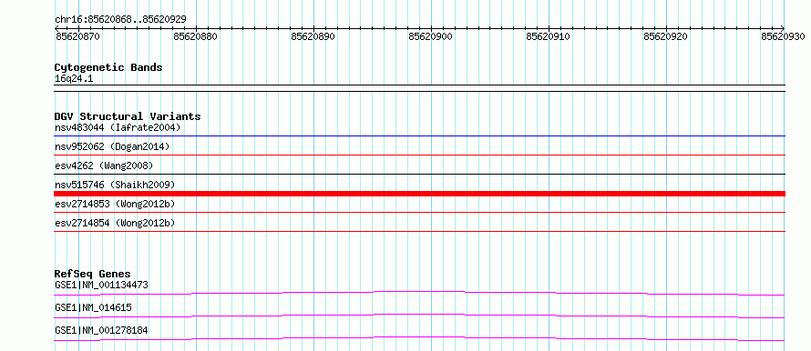811x351 pixels.
Task: Open the esv4262 (Wang2008) variant entry
Action: [104, 165]
